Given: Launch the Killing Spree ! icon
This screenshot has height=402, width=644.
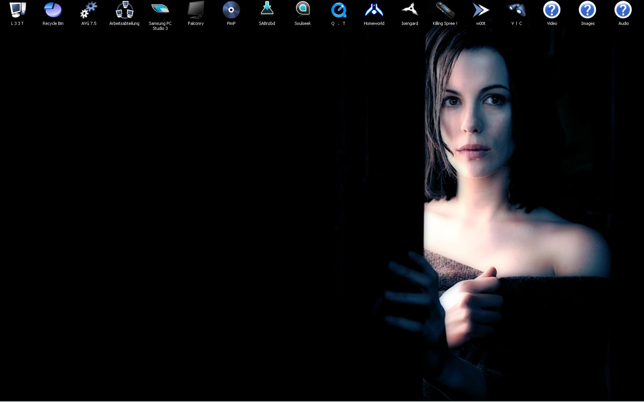Looking at the screenshot, I should [x=445, y=10].
